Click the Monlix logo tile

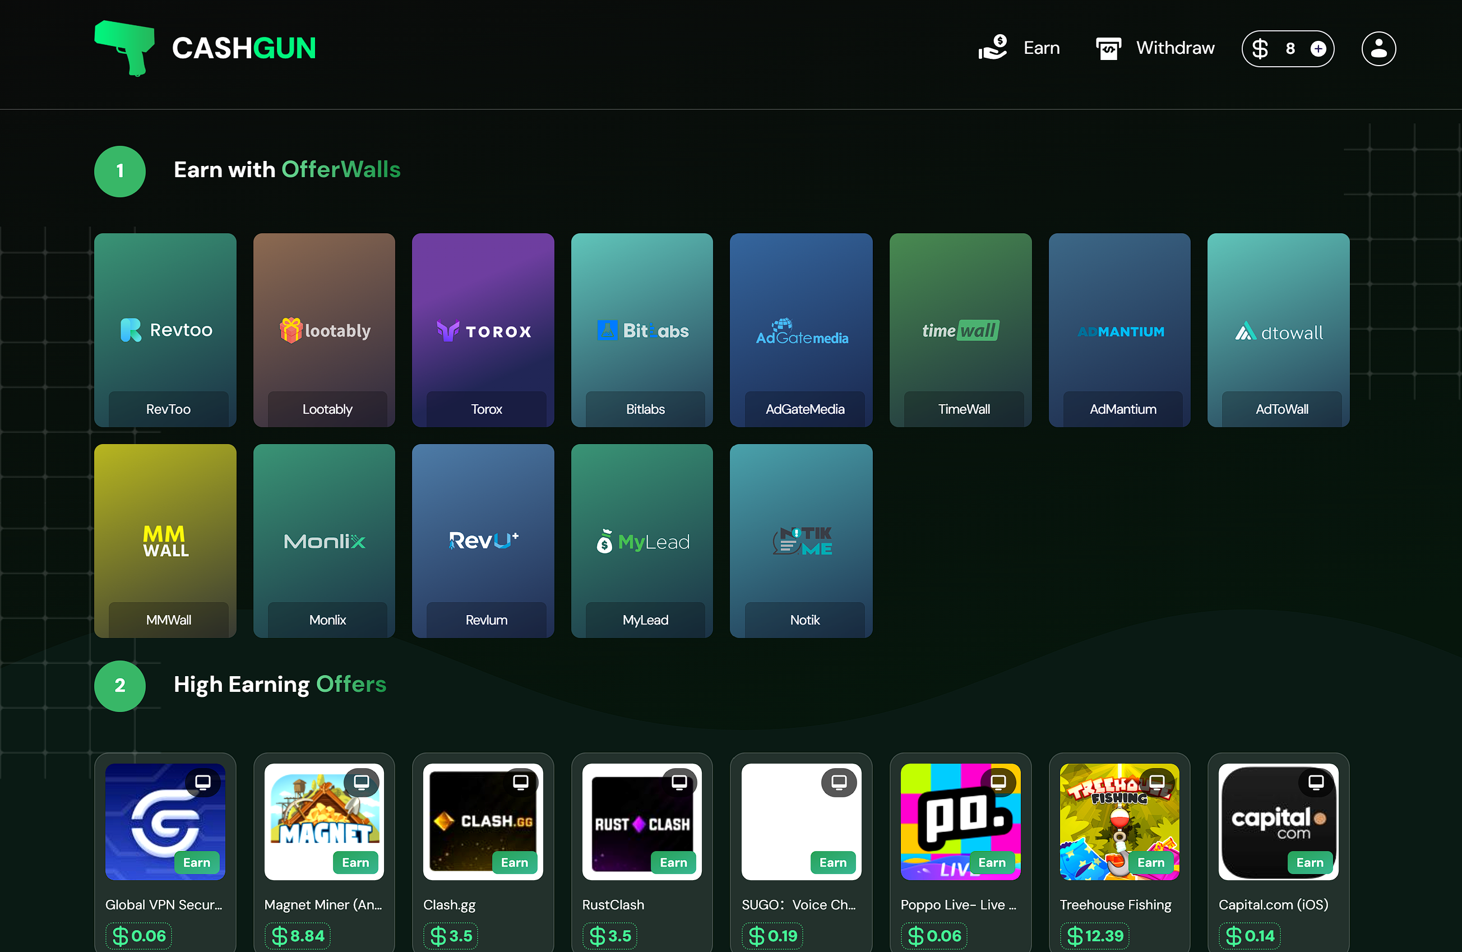coord(325,541)
